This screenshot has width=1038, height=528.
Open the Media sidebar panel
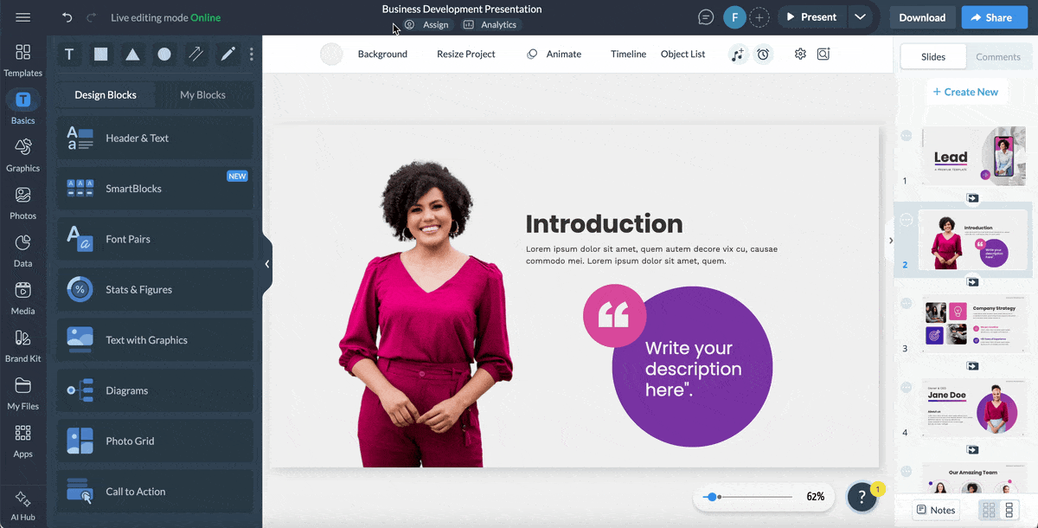(23, 298)
